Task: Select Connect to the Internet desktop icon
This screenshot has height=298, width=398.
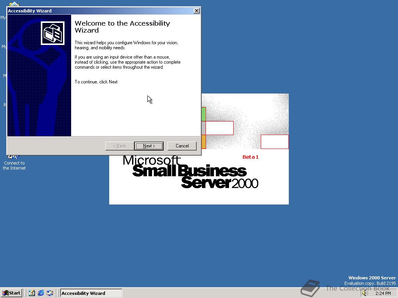Action: [14, 162]
